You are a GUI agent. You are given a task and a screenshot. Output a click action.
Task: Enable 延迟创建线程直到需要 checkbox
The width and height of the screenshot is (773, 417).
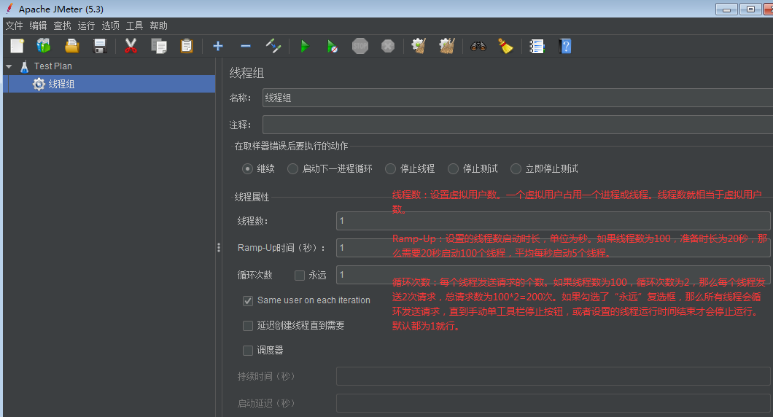248,326
